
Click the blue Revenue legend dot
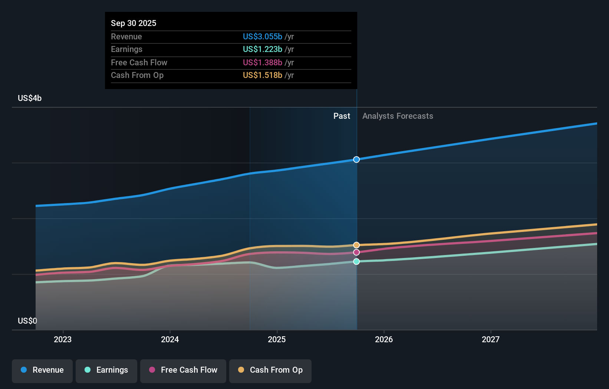[23, 370]
